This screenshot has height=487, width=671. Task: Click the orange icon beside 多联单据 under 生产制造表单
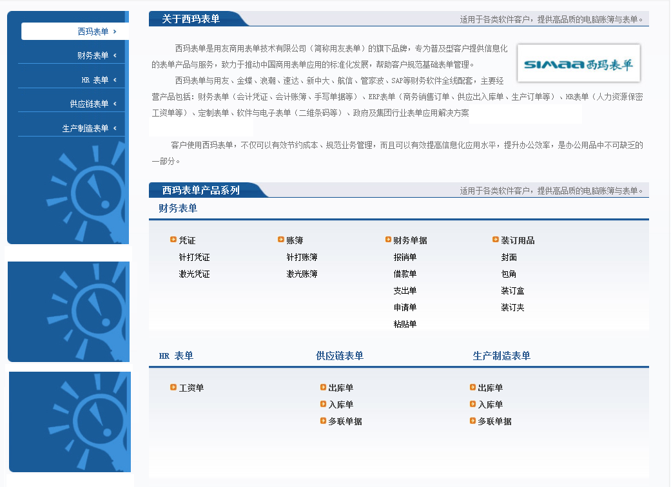click(472, 421)
